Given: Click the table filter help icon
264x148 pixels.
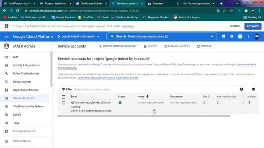Looking at the screenshot, I should (x=241, y=89).
